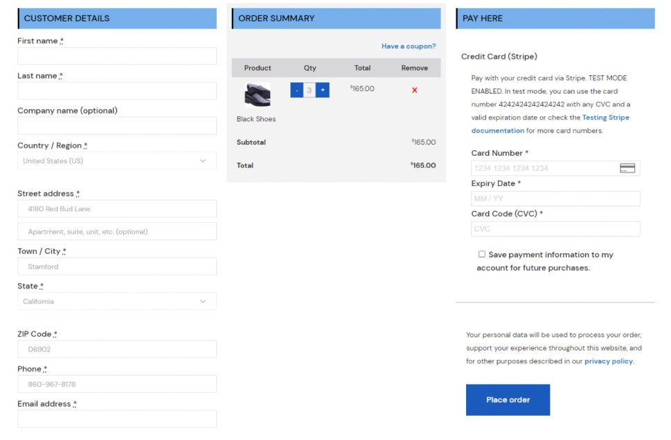Open the Testing Stripe documentation link
The width and height of the screenshot is (671, 440).
[605, 118]
